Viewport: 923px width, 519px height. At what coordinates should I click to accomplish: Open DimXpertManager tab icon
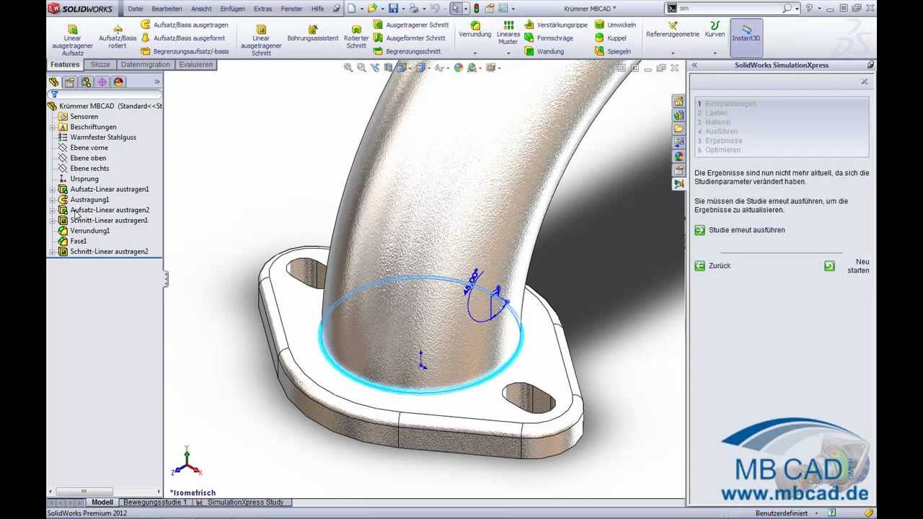coord(102,82)
